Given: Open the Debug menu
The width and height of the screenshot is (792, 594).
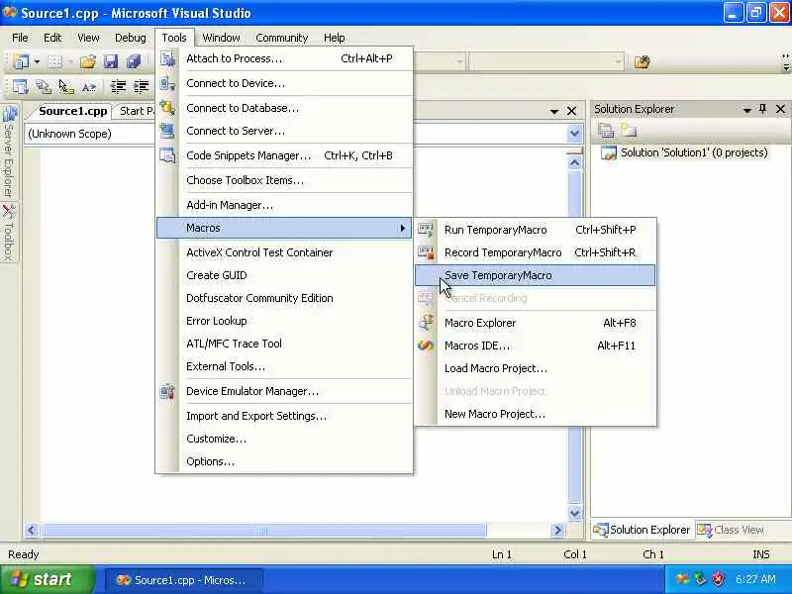Looking at the screenshot, I should pos(131,38).
